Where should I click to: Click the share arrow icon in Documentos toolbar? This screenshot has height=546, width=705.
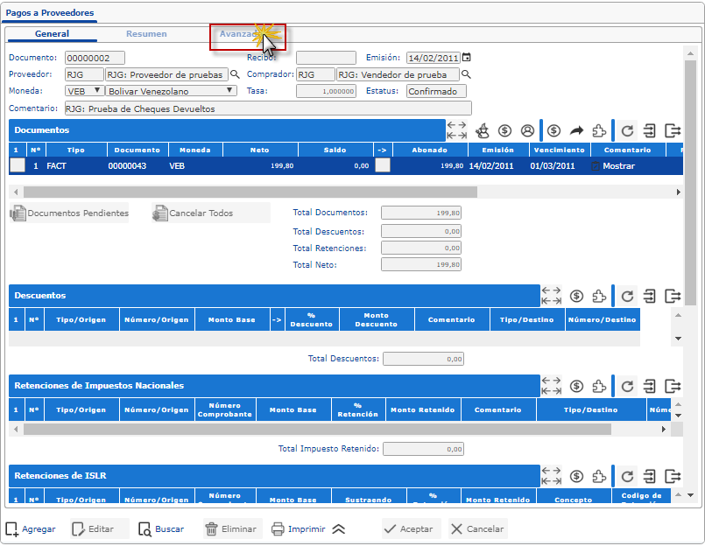point(576,130)
